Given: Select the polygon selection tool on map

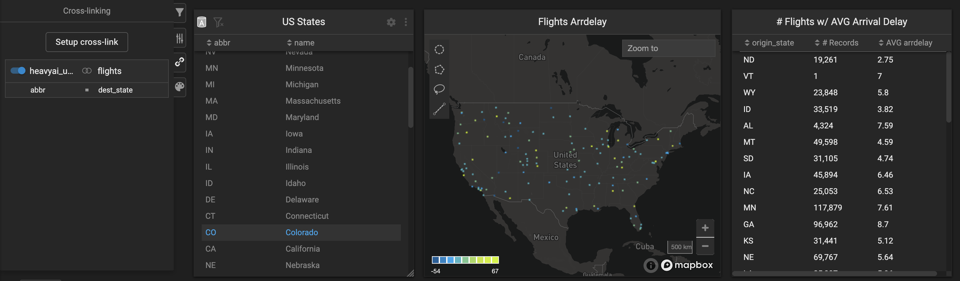Looking at the screenshot, I should (x=439, y=70).
